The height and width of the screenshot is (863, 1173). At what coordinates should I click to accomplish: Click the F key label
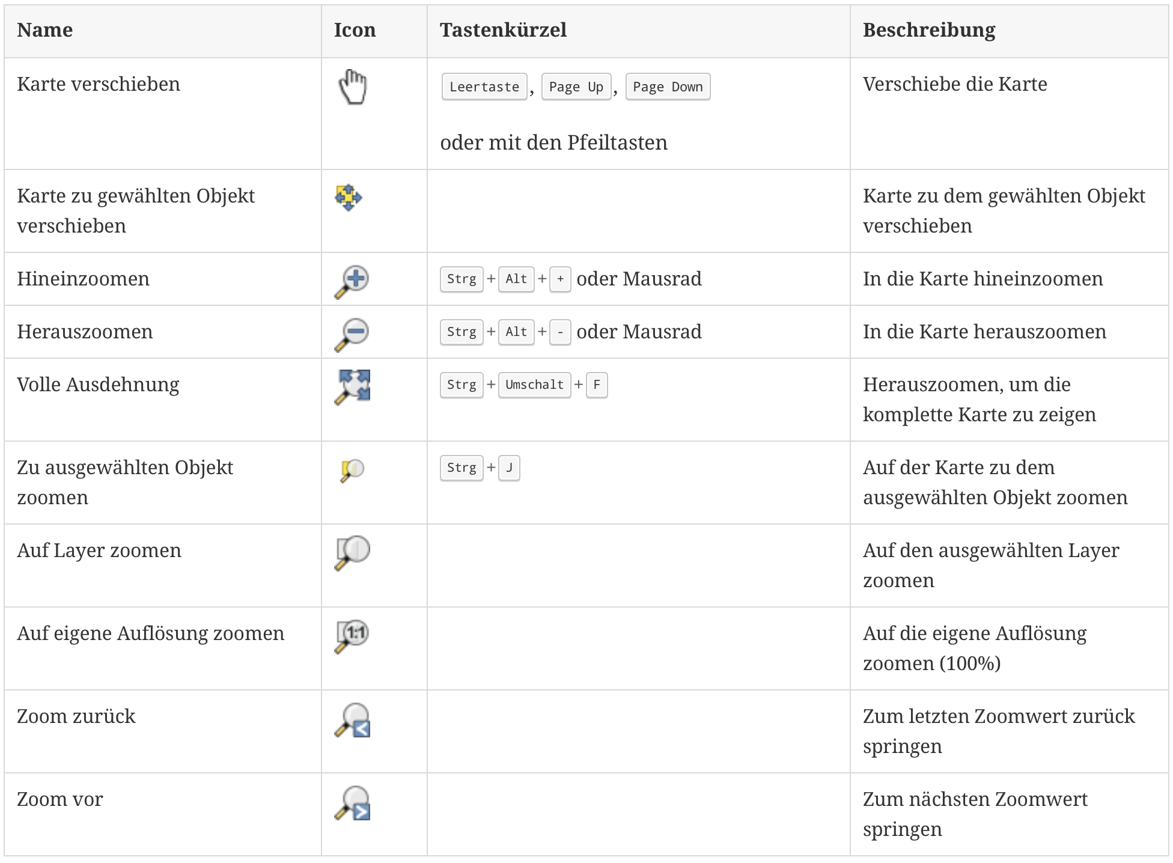(597, 385)
